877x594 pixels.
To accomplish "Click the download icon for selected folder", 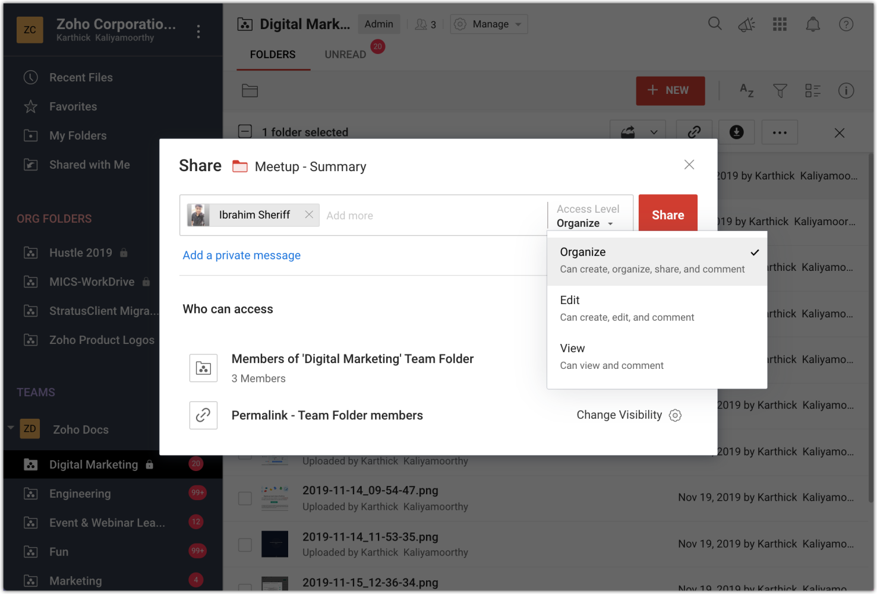I will (737, 132).
